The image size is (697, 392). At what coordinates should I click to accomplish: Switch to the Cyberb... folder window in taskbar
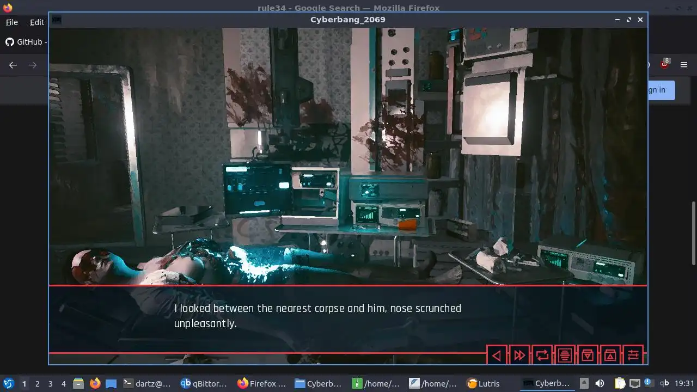point(319,384)
